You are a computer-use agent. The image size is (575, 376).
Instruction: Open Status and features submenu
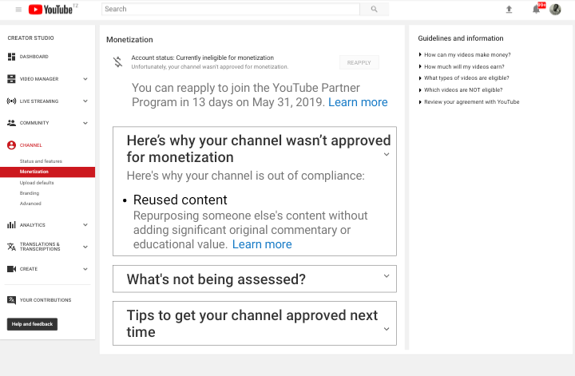(41, 161)
